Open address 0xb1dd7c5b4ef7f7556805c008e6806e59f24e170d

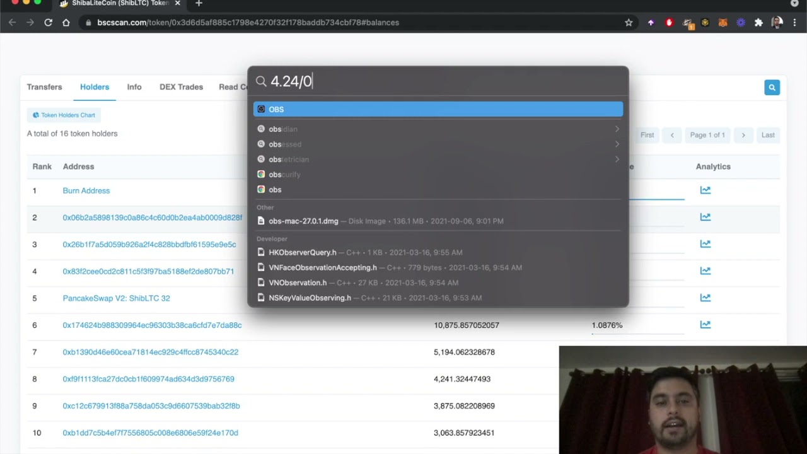150,433
